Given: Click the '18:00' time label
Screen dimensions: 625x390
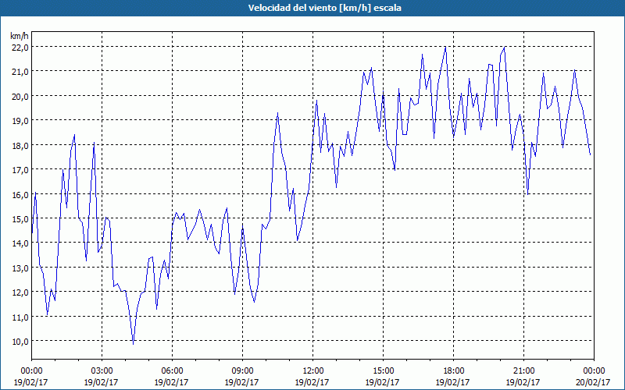Looking at the screenshot, I should click(454, 371).
